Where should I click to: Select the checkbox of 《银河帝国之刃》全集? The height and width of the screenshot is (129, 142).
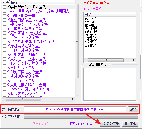4,72
